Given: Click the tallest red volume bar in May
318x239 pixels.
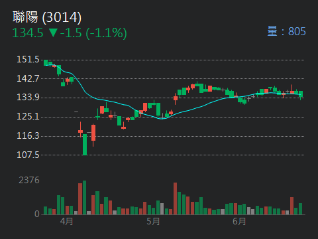Looking at the screenshot, I should click(175, 199).
